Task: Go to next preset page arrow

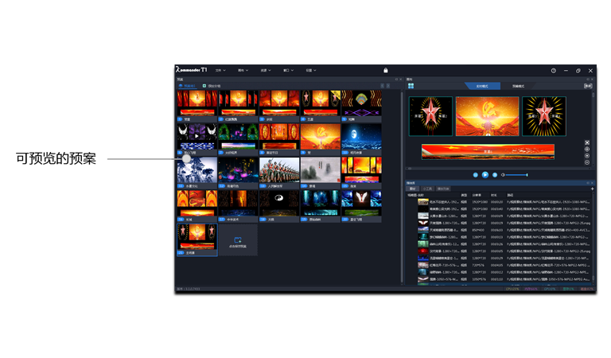Action: point(388,85)
